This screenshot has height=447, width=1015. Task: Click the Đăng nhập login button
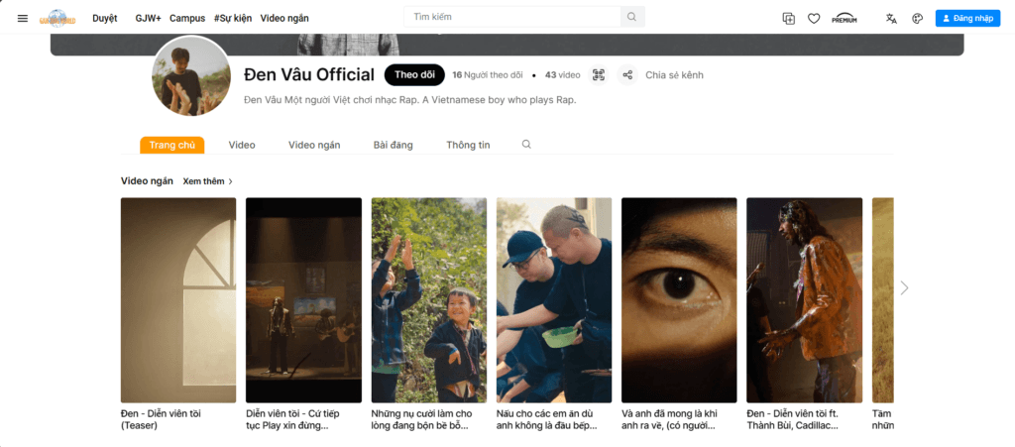(x=967, y=18)
